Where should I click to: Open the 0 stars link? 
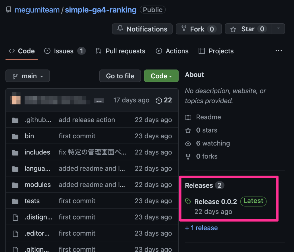pyautogui.click(x=207, y=130)
